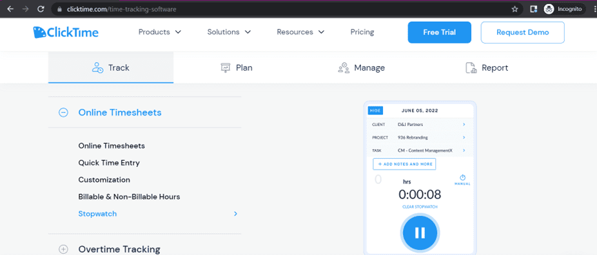Viewport: 597px width, 255px height.
Task: Click the Incognito profile indicator
Action: [x=564, y=9]
